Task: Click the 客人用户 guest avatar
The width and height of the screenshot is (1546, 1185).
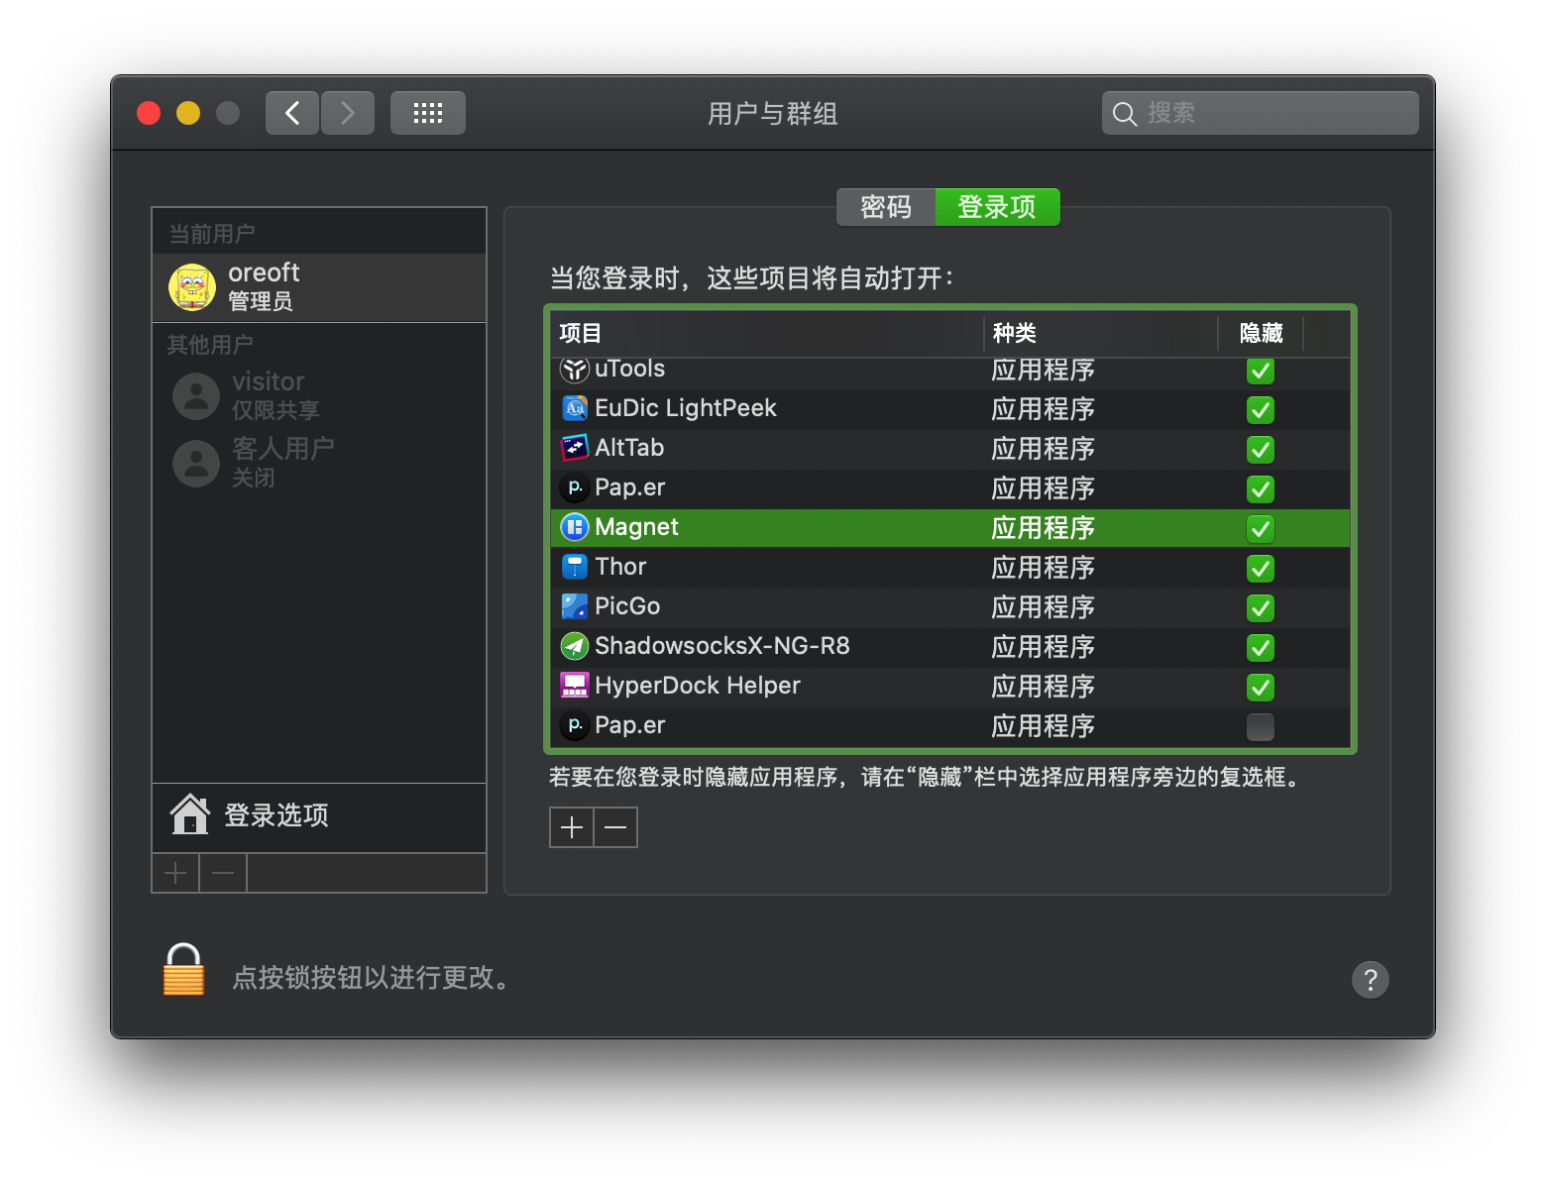Action: 196,464
